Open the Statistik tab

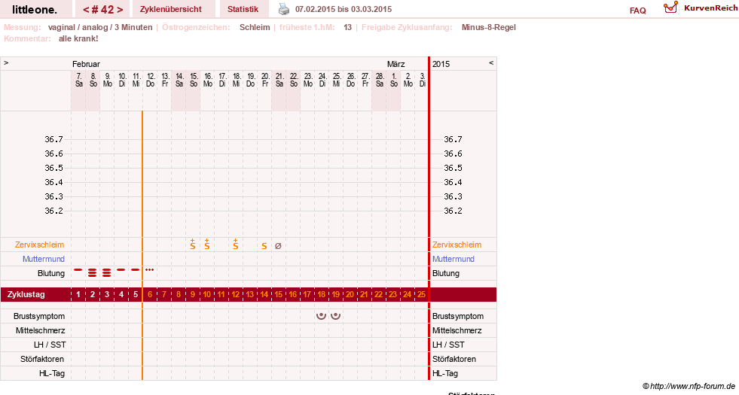pos(243,9)
